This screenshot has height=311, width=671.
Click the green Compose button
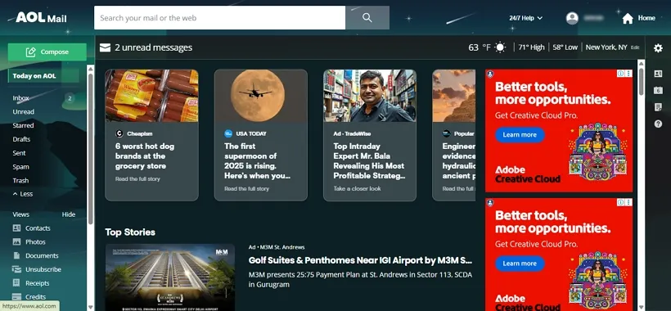[x=47, y=52]
